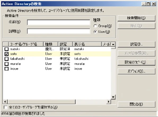
Task: Select the murata user name cell
Action: point(16,64)
